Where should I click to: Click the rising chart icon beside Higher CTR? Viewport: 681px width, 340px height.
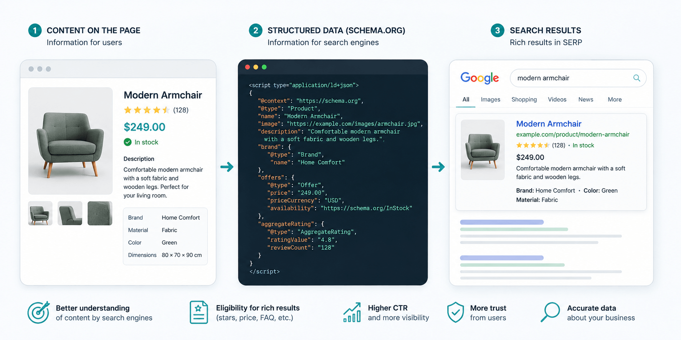click(x=352, y=312)
